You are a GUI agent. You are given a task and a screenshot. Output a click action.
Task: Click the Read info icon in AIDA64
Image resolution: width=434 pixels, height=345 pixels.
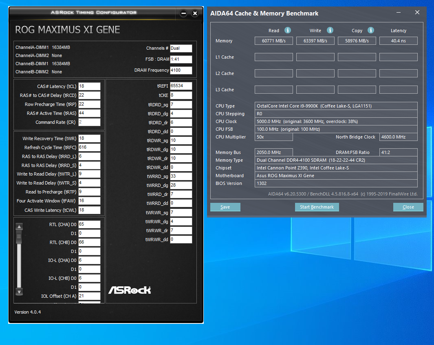click(288, 30)
